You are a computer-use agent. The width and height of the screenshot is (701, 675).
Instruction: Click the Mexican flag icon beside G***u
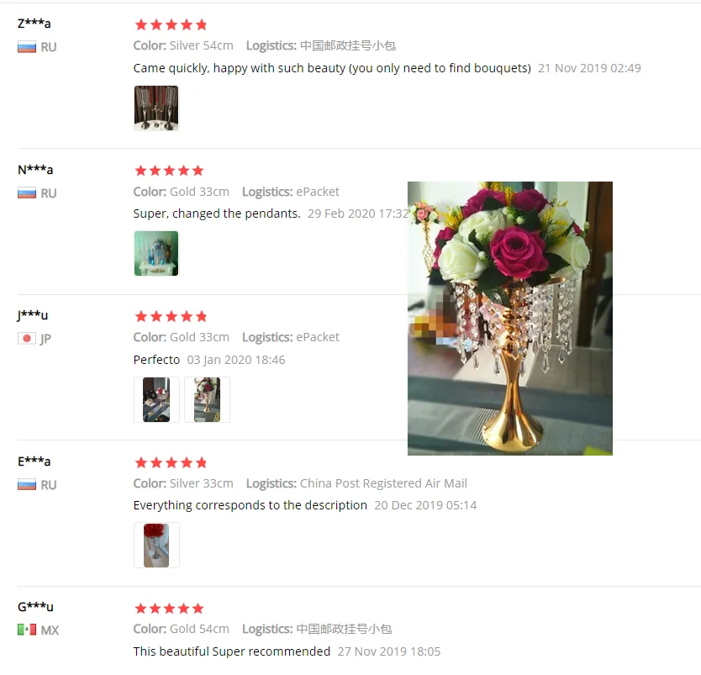pos(27,630)
